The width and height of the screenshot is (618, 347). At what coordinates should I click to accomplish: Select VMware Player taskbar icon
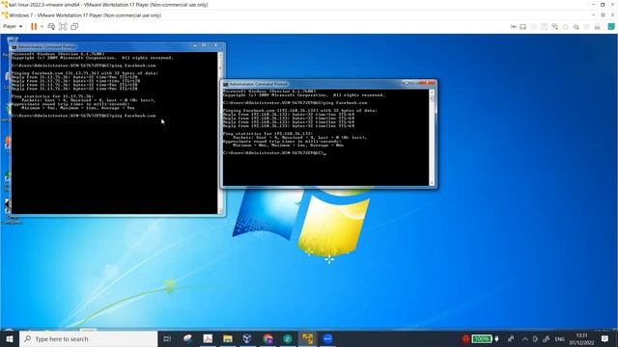tap(308, 338)
